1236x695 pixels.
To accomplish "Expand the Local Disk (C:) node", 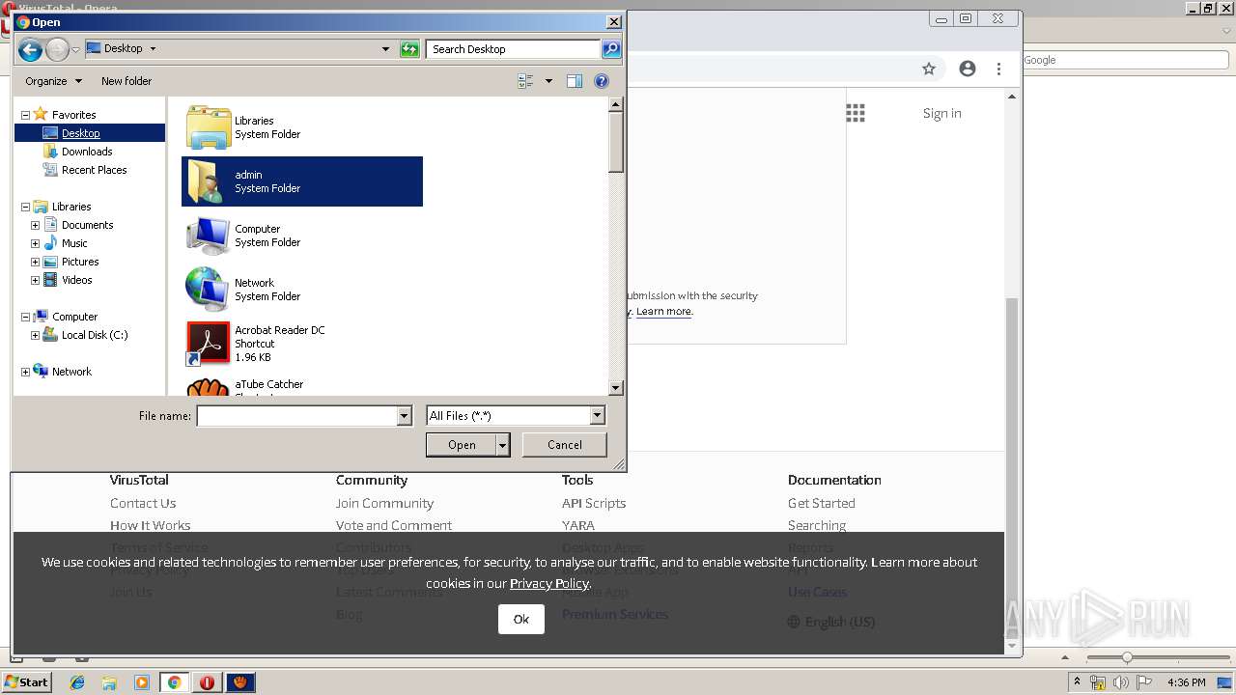I will tap(35, 335).
